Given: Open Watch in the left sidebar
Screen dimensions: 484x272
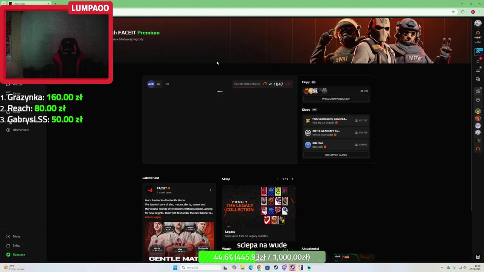Looking at the screenshot, I should 14,84.
